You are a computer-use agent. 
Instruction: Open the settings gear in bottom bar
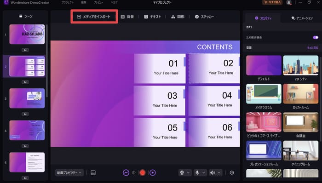[232, 173]
